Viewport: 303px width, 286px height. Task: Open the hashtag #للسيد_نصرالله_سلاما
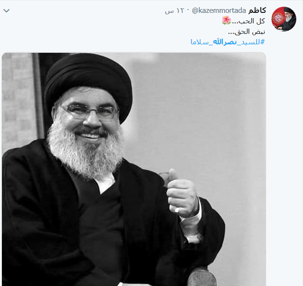(227, 42)
